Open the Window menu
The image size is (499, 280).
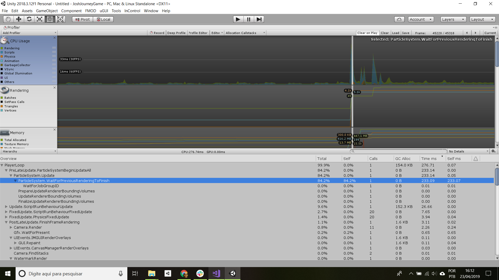(x=151, y=11)
